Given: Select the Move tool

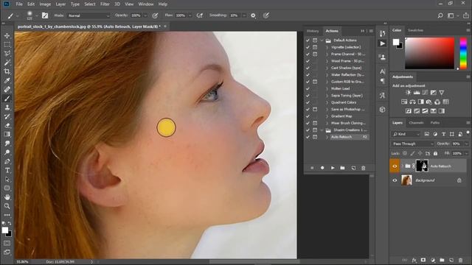Looking at the screenshot, I should pos(7,35).
